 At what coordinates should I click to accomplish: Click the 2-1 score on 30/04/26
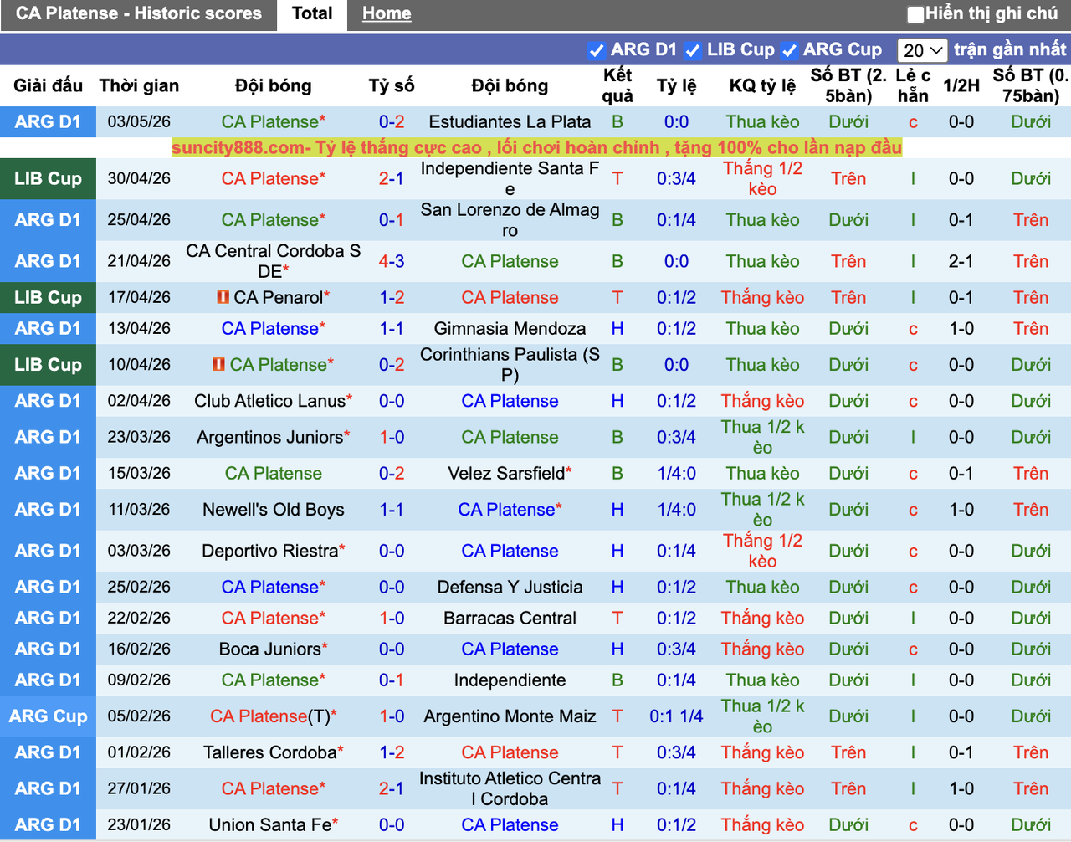click(x=392, y=178)
